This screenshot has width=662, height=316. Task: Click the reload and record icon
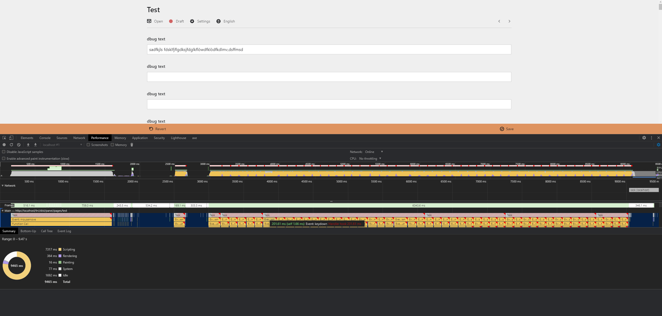(11, 145)
